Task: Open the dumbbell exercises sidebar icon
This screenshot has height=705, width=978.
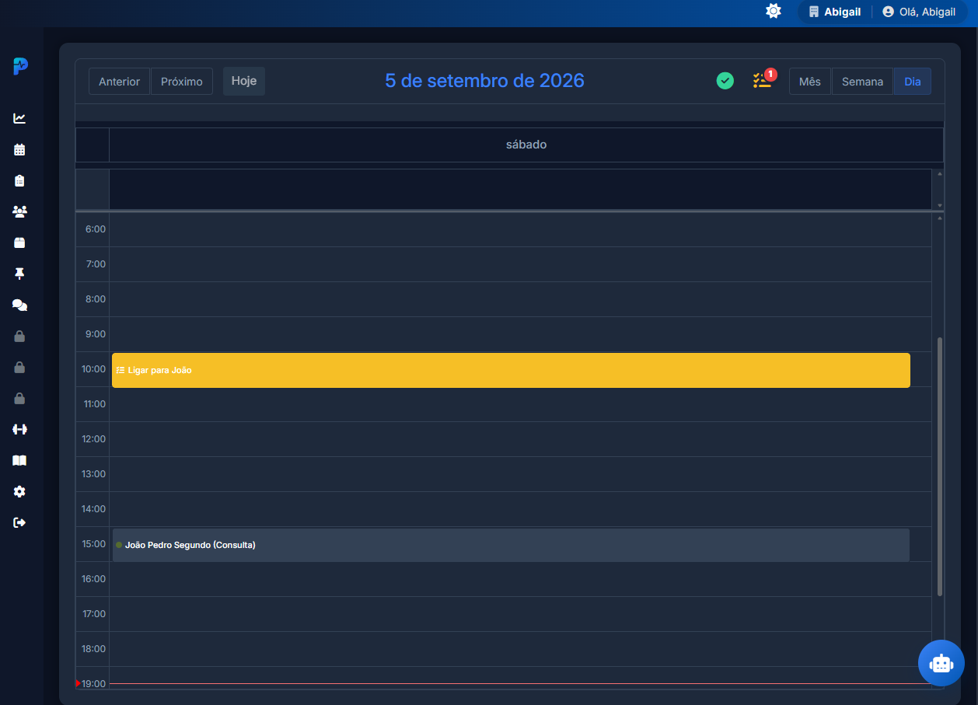Action: (19, 429)
